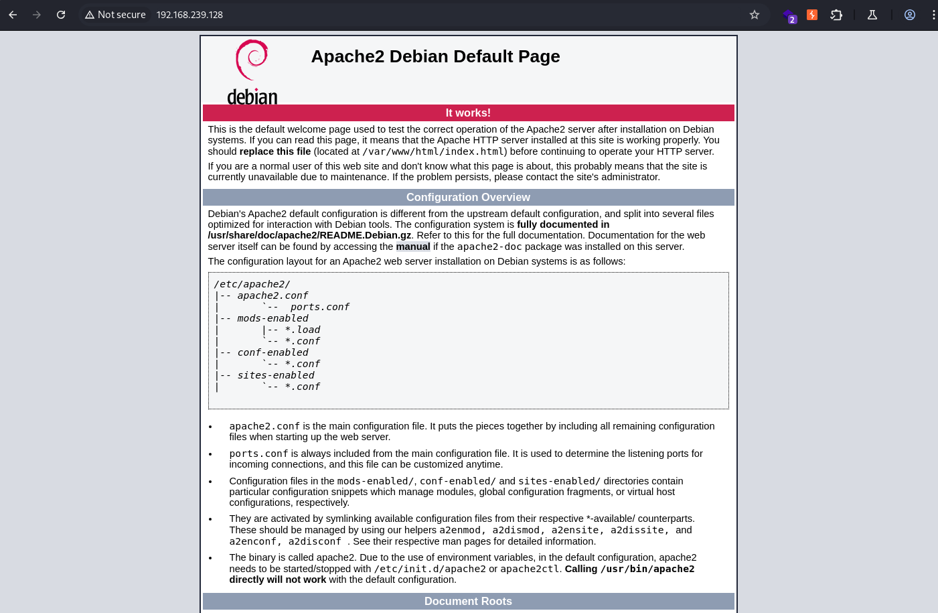Image resolution: width=938 pixels, height=613 pixels.
Task: Click ports.conf in the layout tree
Action: [x=320, y=307]
